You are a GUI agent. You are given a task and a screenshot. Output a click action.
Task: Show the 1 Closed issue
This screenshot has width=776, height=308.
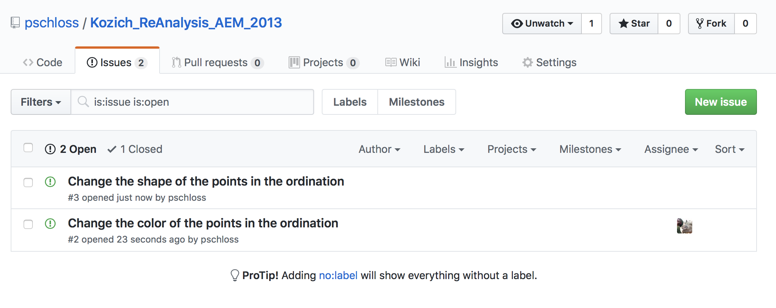click(135, 149)
